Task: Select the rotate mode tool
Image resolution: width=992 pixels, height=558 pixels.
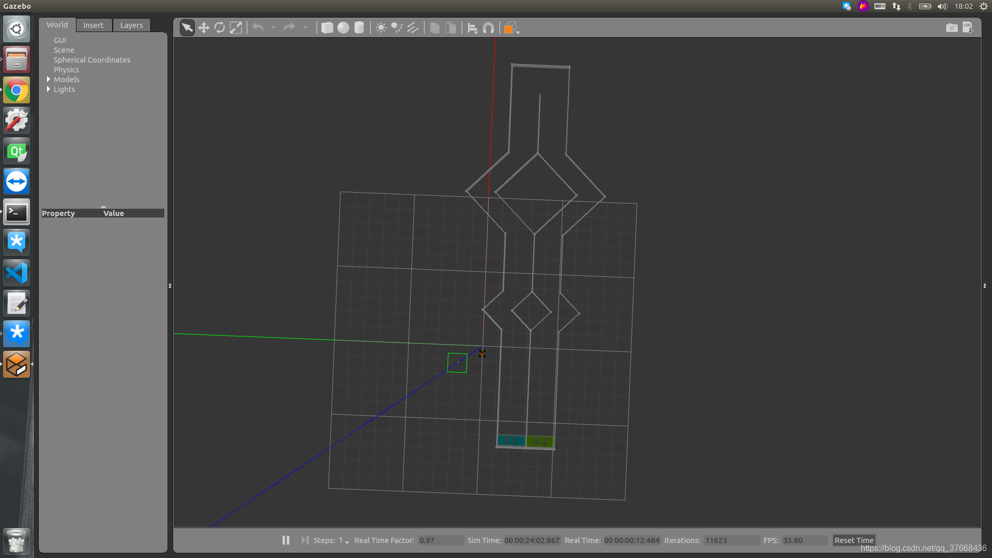Action: point(220,28)
